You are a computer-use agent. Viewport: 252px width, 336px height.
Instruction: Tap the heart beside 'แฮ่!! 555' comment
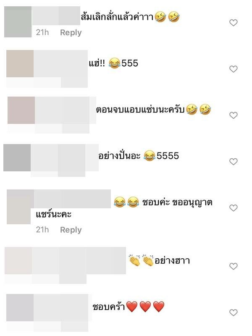pyautogui.click(x=234, y=69)
